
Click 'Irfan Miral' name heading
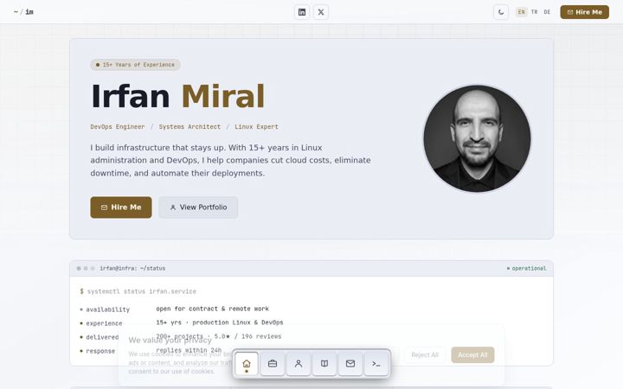177,97
